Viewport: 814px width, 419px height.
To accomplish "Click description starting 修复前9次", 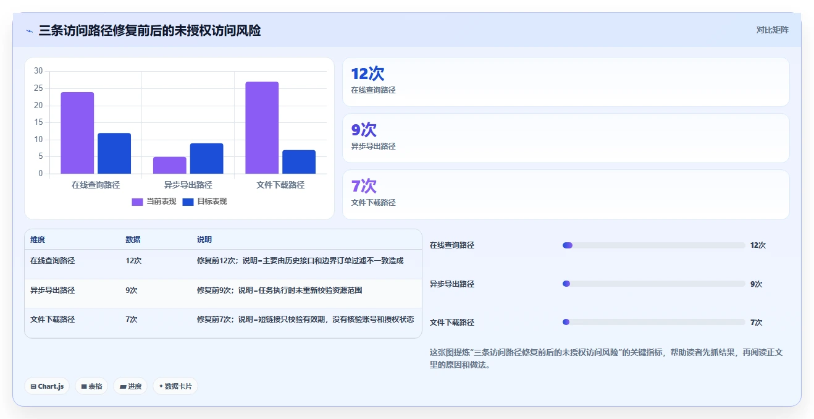I will click(x=280, y=290).
